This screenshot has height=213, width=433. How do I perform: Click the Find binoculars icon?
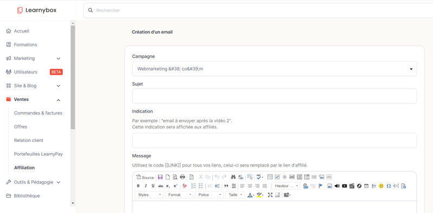coord(233,177)
